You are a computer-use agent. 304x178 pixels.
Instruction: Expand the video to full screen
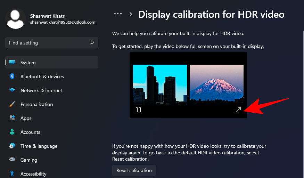click(x=238, y=110)
